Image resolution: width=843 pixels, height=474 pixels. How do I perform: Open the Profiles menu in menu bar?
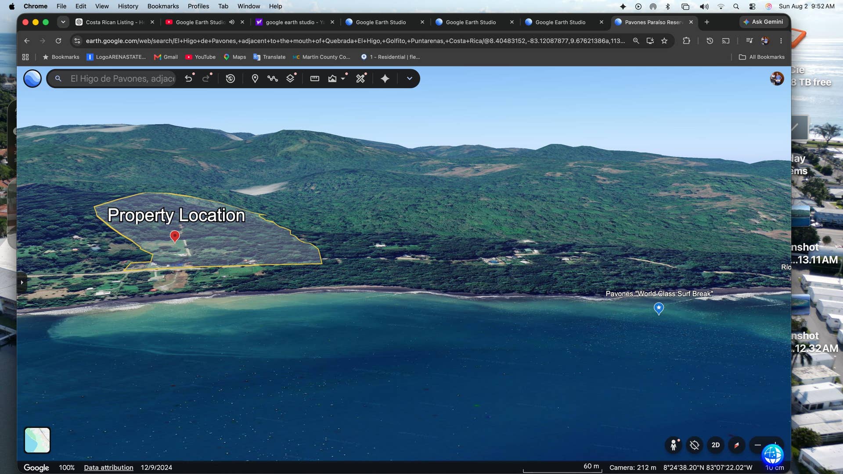point(198,6)
